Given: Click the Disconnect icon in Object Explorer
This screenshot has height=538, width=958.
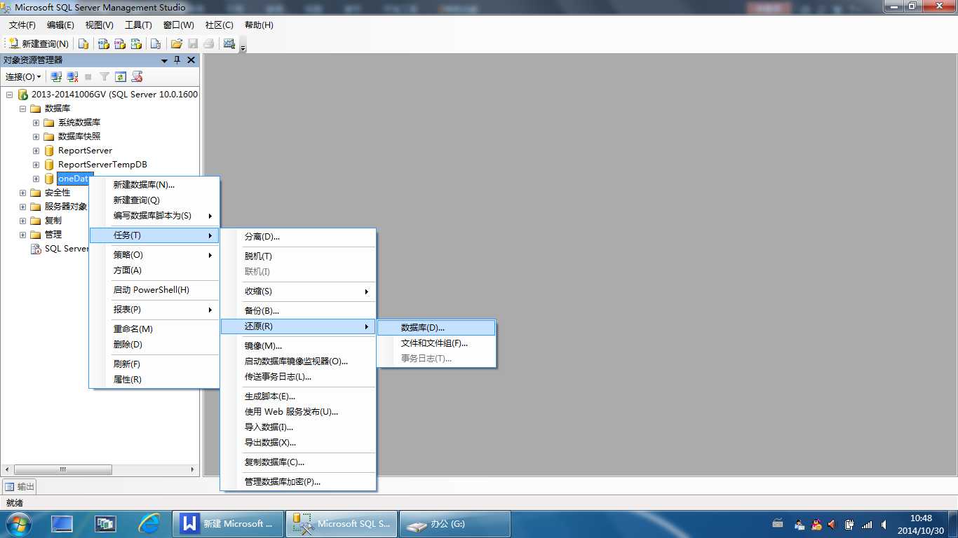Looking at the screenshot, I should click(x=72, y=76).
